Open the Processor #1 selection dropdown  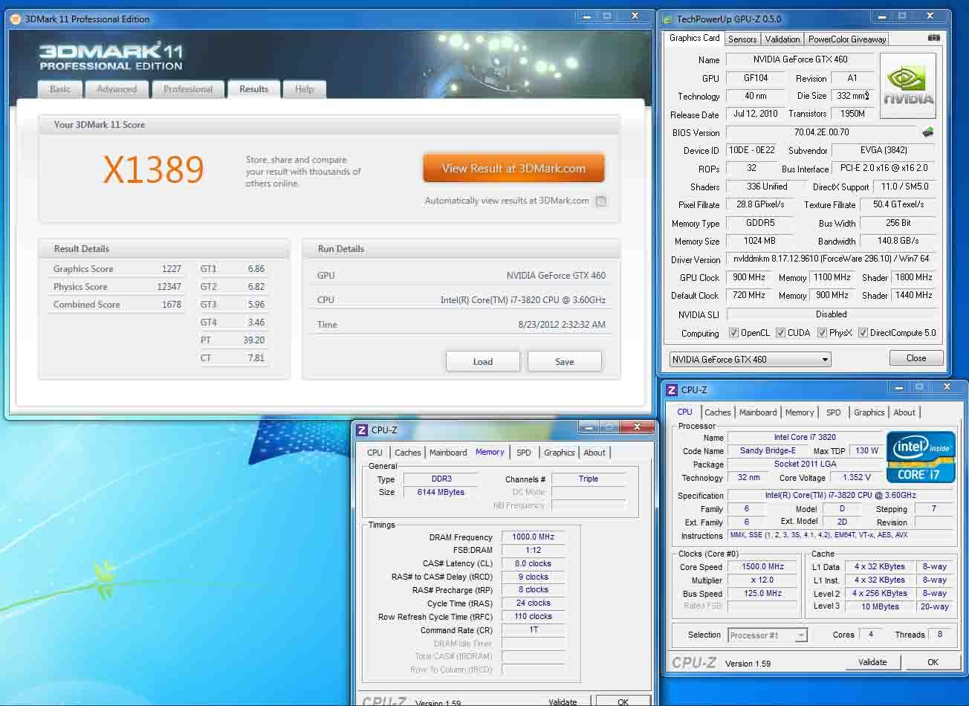click(768, 635)
